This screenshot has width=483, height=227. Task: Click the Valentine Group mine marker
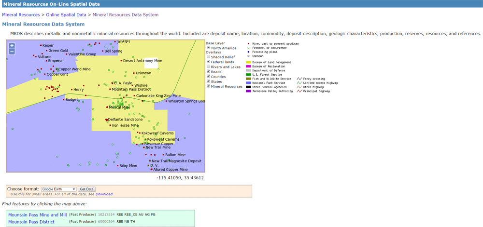point(67,54)
